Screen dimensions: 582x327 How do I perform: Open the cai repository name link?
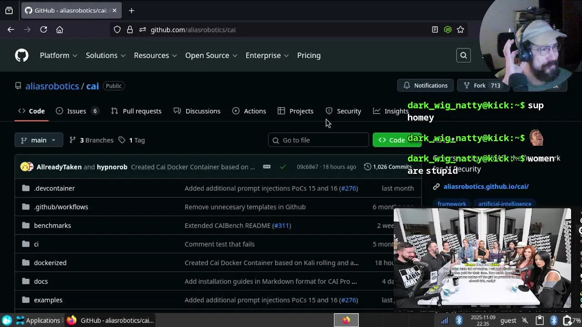coord(92,86)
